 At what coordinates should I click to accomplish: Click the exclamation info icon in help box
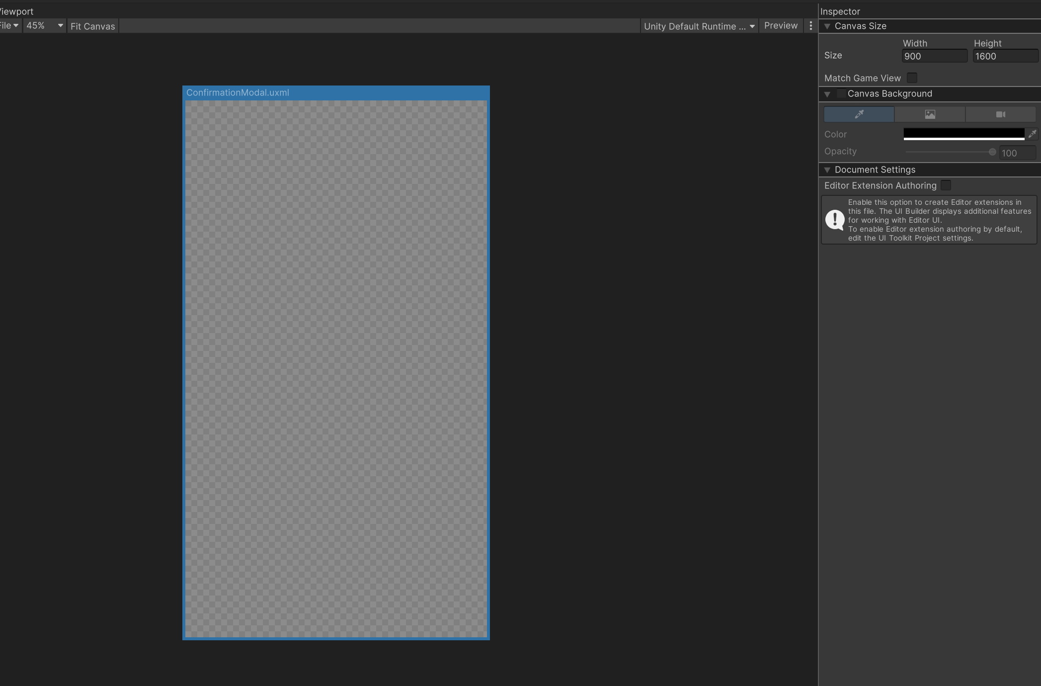pyautogui.click(x=834, y=220)
